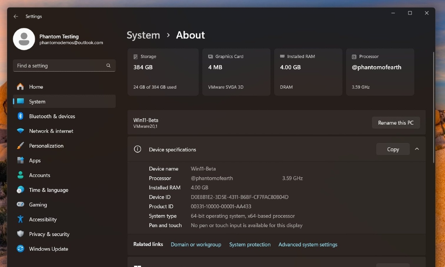Click the Find a setting search box
Image resolution: width=445 pixels, height=267 pixels.
[64, 66]
